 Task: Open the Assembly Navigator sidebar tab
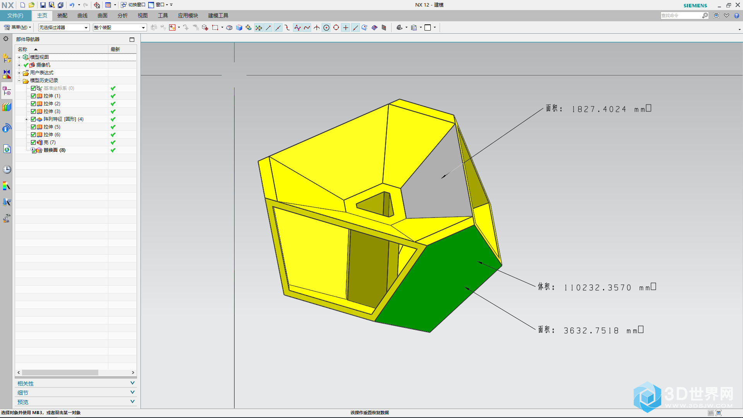[x=7, y=58]
